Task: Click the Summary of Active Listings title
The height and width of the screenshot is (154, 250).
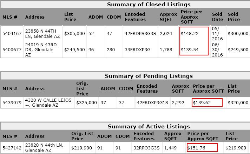Action: pos(149,126)
